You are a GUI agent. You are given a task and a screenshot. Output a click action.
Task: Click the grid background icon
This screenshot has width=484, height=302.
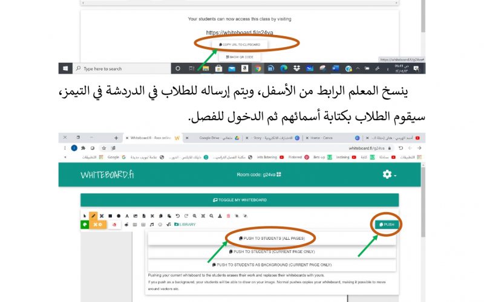[143, 225]
